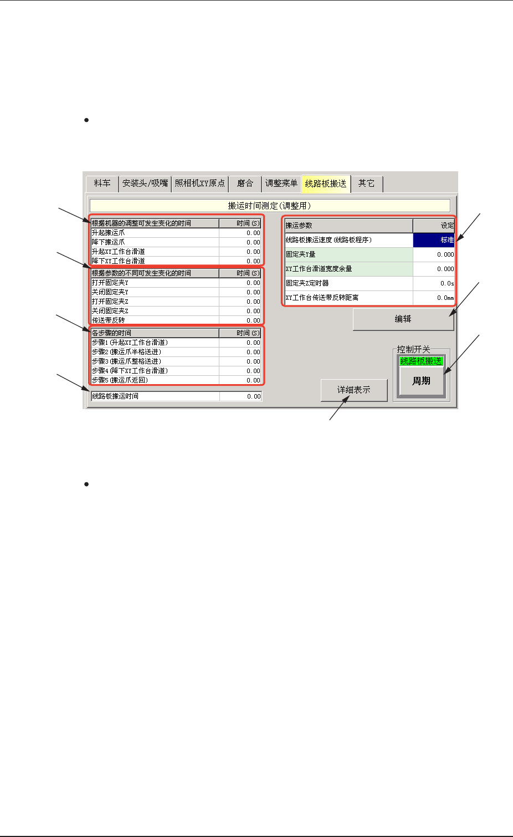Click the green 线路板搬送 indicator label
Viewport: 513px width, 837px height.
click(x=421, y=361)
